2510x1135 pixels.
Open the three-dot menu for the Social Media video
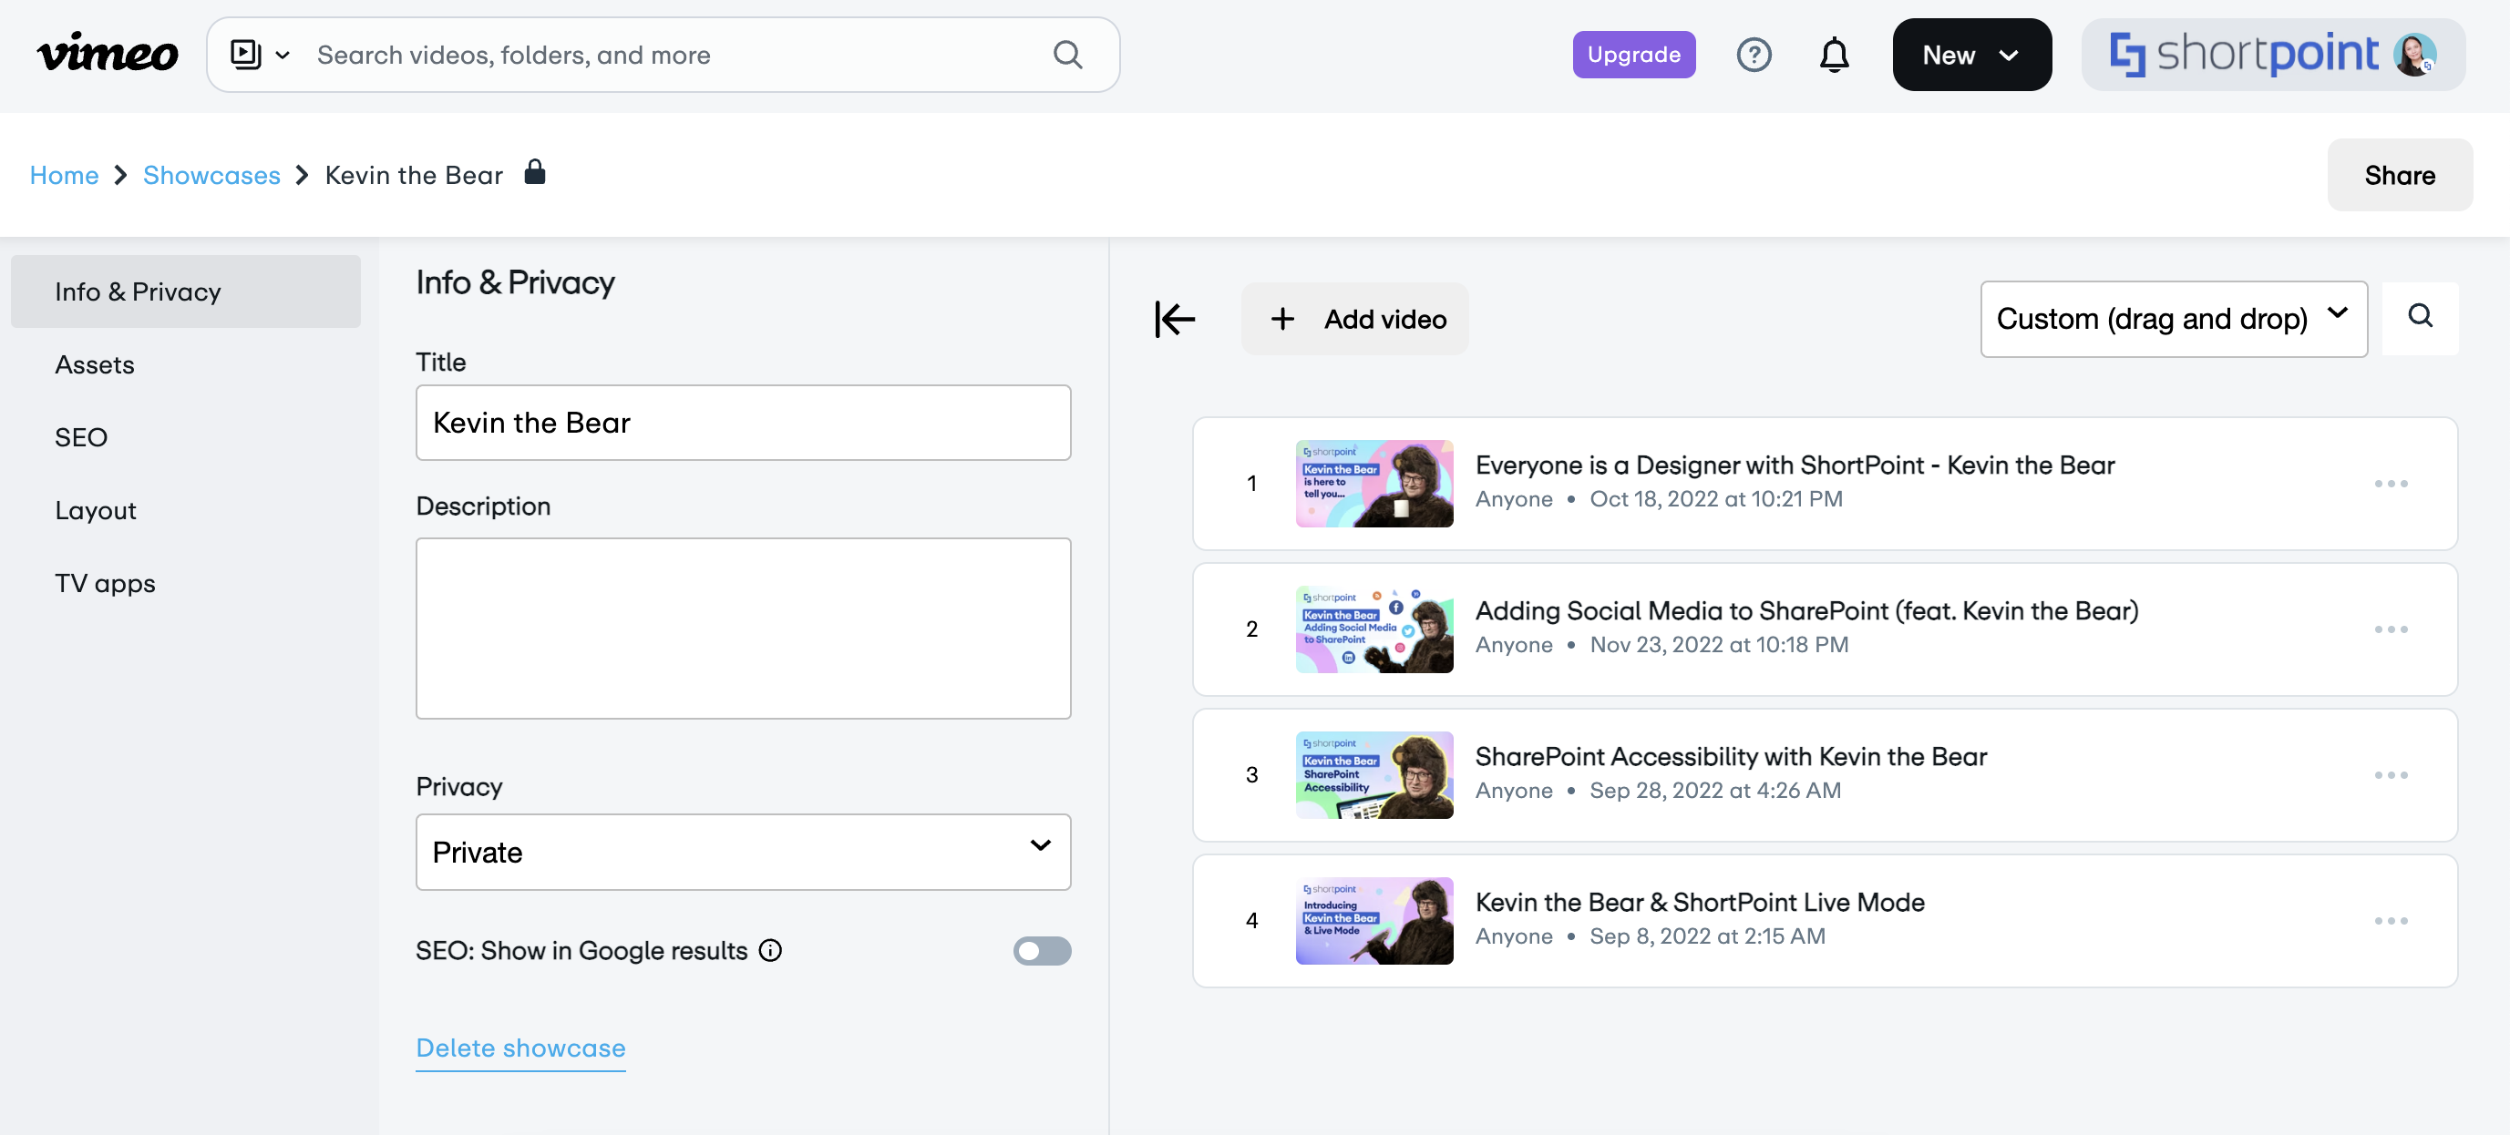2391,629
